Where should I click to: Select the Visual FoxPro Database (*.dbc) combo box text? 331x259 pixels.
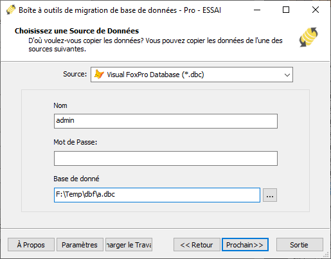tap(156, 75)
